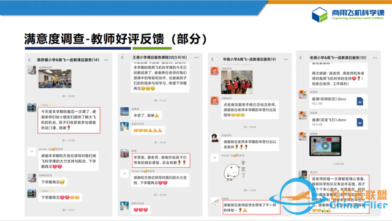392x221 pixels.
Task: Open more options in 高桥镇小学 chat
Action: (106, 60)
